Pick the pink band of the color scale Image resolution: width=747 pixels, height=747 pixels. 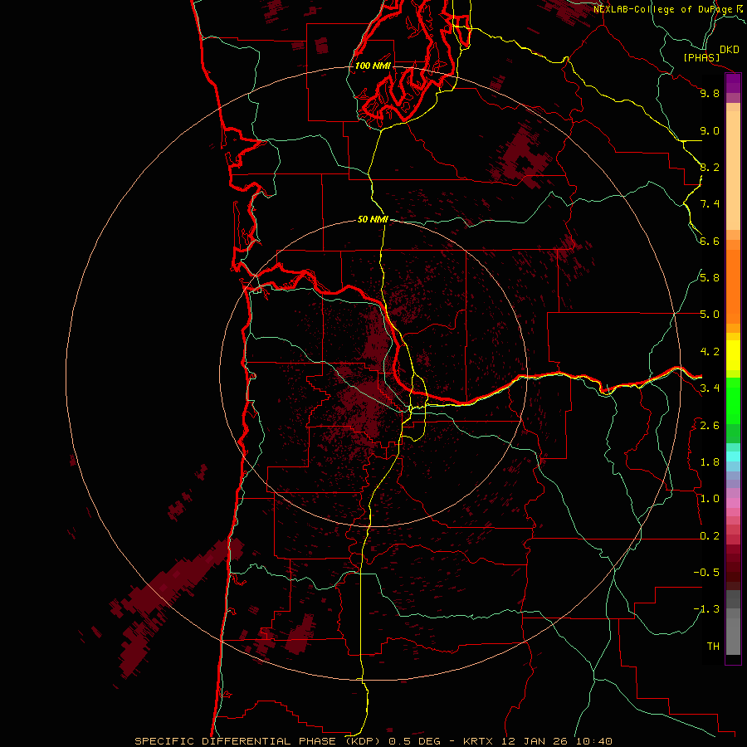733,503
